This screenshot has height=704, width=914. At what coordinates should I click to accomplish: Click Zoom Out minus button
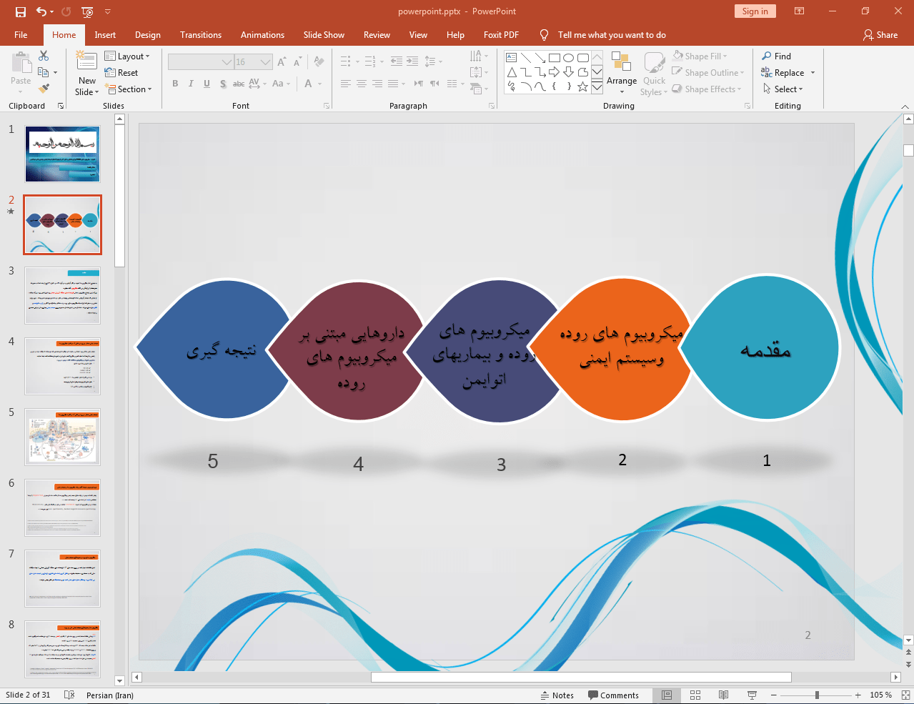click(x=773, y=695)
